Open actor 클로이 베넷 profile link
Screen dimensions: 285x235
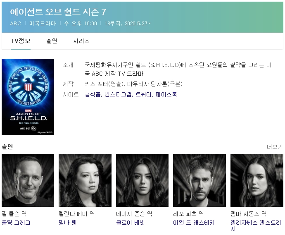tap(131, 223)
